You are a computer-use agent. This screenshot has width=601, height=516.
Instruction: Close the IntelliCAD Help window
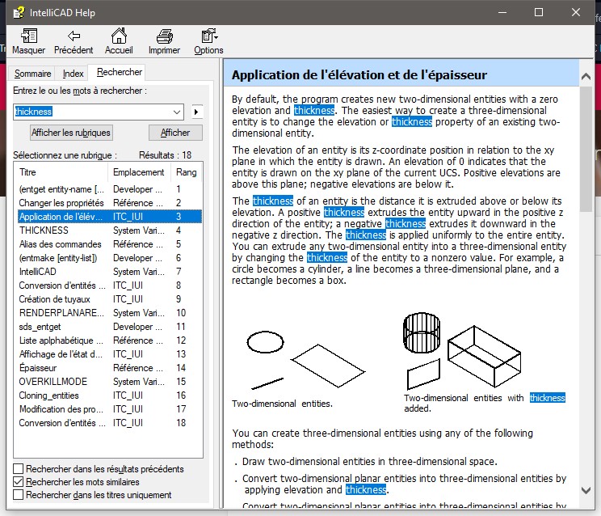click(576, 12)
